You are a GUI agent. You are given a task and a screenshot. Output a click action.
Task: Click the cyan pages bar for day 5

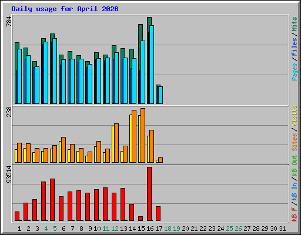click(x=55, y=71)
